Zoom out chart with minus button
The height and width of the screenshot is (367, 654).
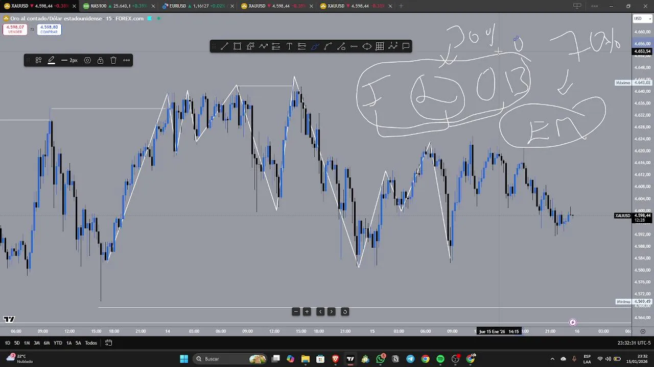pos(296,311)
